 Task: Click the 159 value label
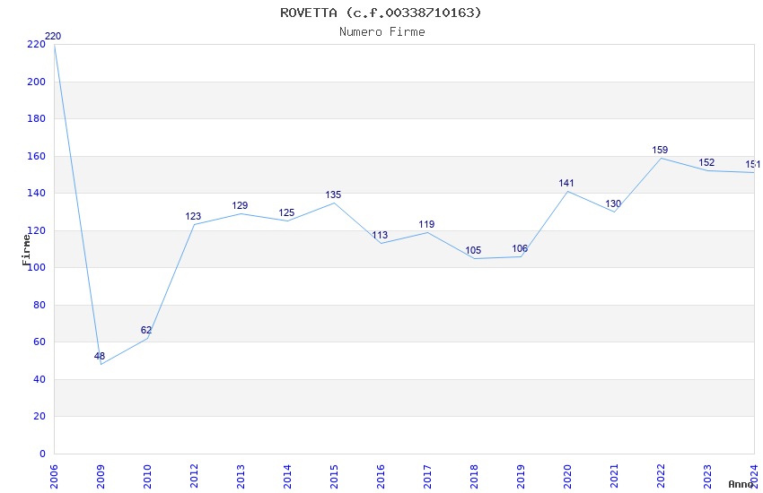660,151
